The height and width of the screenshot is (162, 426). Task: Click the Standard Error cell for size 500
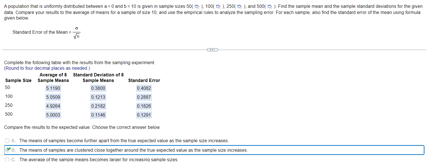point(144,115)
